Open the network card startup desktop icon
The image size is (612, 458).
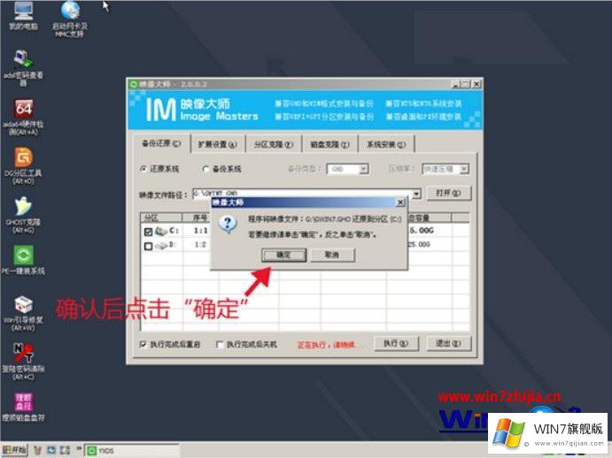point(70,19)
